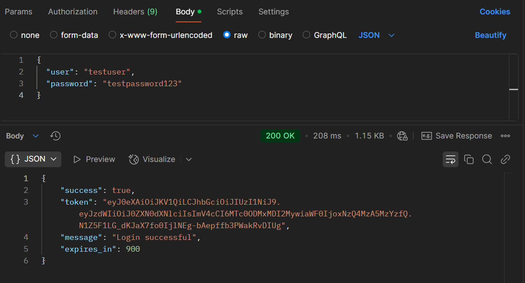Screen dimensions: 525x283
Task: Select the form-data body type
Action: tap(74, 35)
